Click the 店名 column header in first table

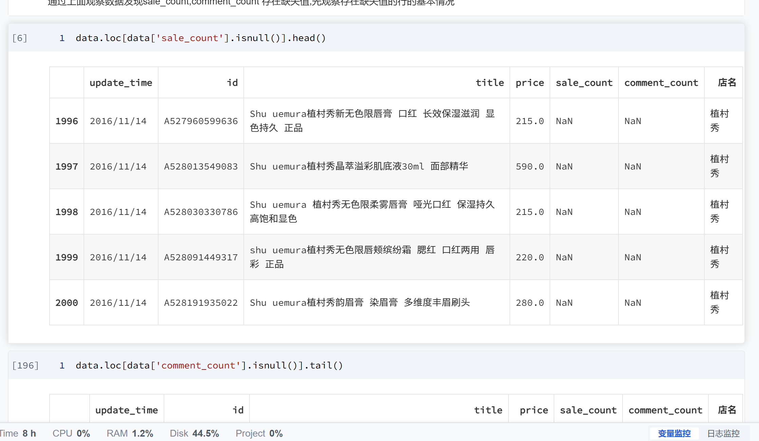tap(727, 83)
